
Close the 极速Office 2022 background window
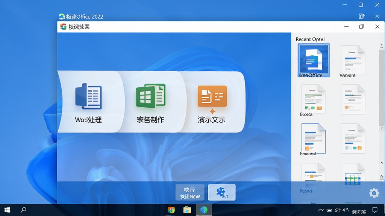pos(377,16)
